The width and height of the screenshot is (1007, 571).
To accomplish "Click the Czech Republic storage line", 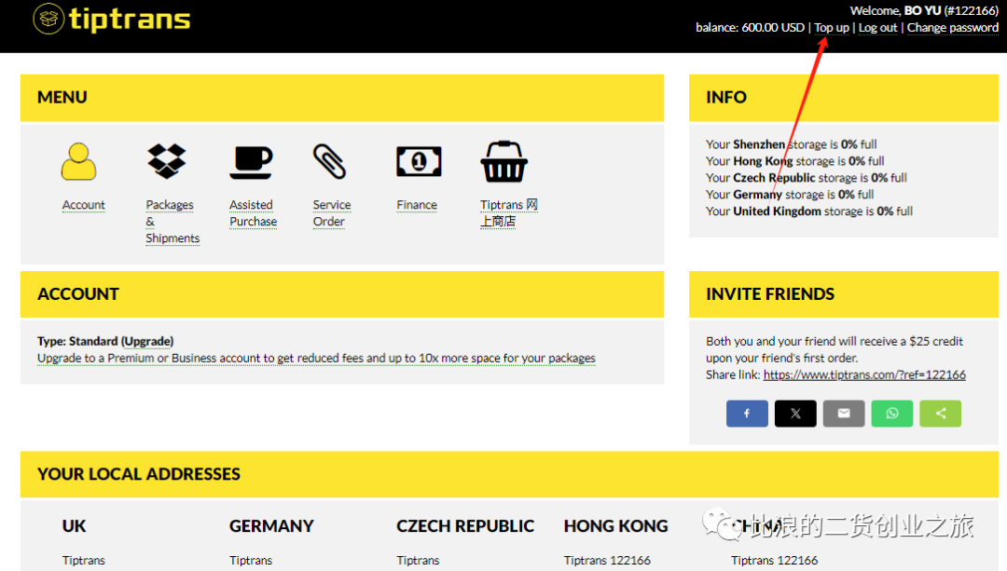I will click(806, 178).
